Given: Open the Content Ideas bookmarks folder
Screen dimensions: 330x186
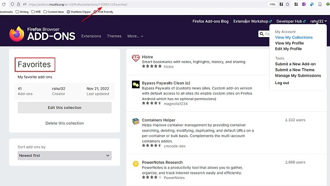Looking at the screenshot, I should tap(54, 12).
